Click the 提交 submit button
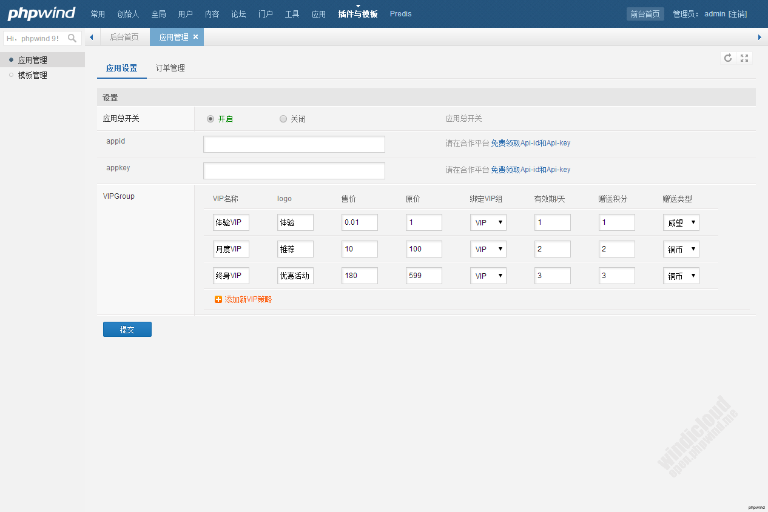Image resolution: width=768 pixels, height=512 pixels. (x=127, y=330)
